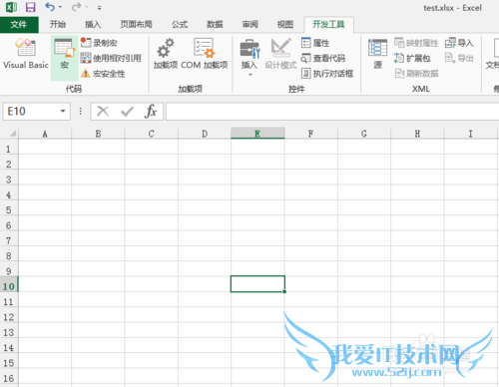The image size is (499, 387).
Task: Open the Undo history dropdown arrow
Action: (x=60, y=7)
